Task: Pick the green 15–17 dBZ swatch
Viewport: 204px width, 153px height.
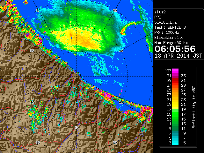Action: [x=175, y=114]
